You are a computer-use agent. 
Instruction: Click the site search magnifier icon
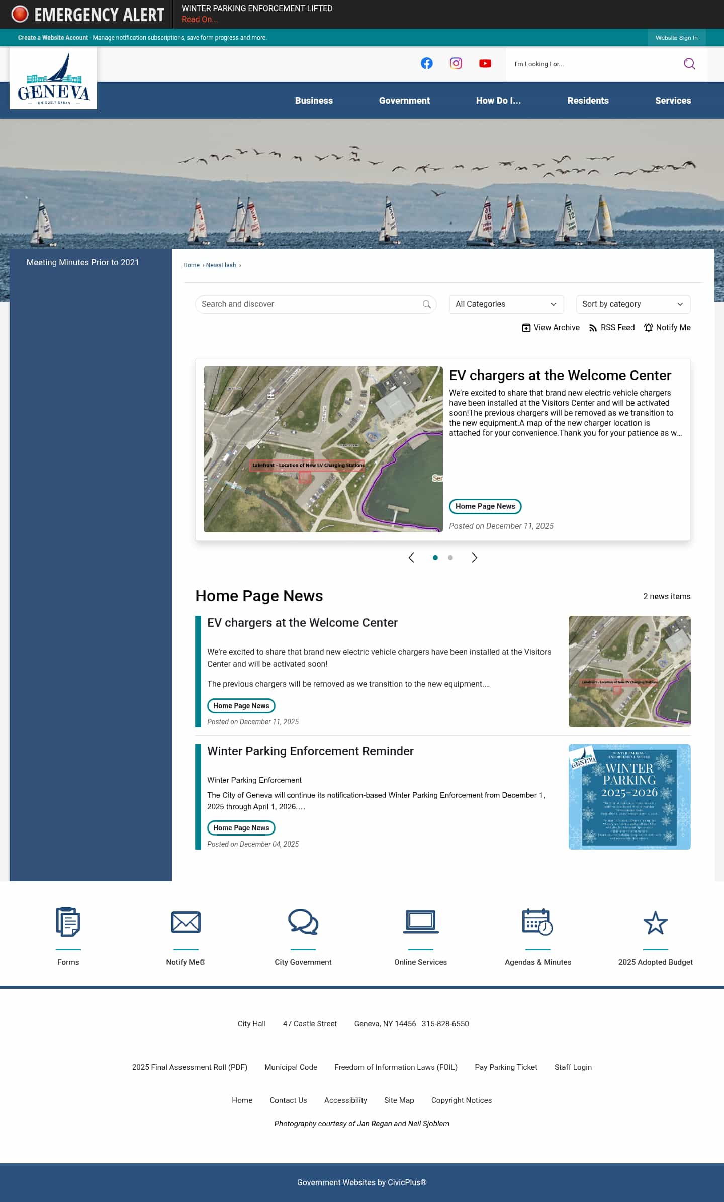(689, 64)
